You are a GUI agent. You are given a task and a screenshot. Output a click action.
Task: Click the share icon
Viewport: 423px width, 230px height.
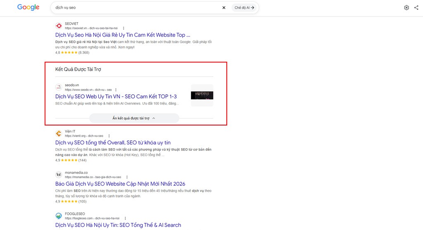[416, 7]
